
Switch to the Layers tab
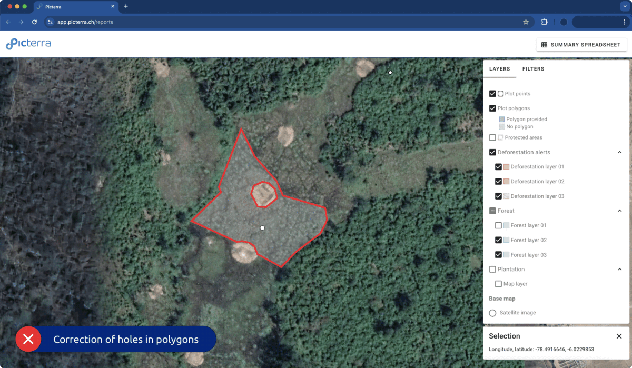click(499, 69)
